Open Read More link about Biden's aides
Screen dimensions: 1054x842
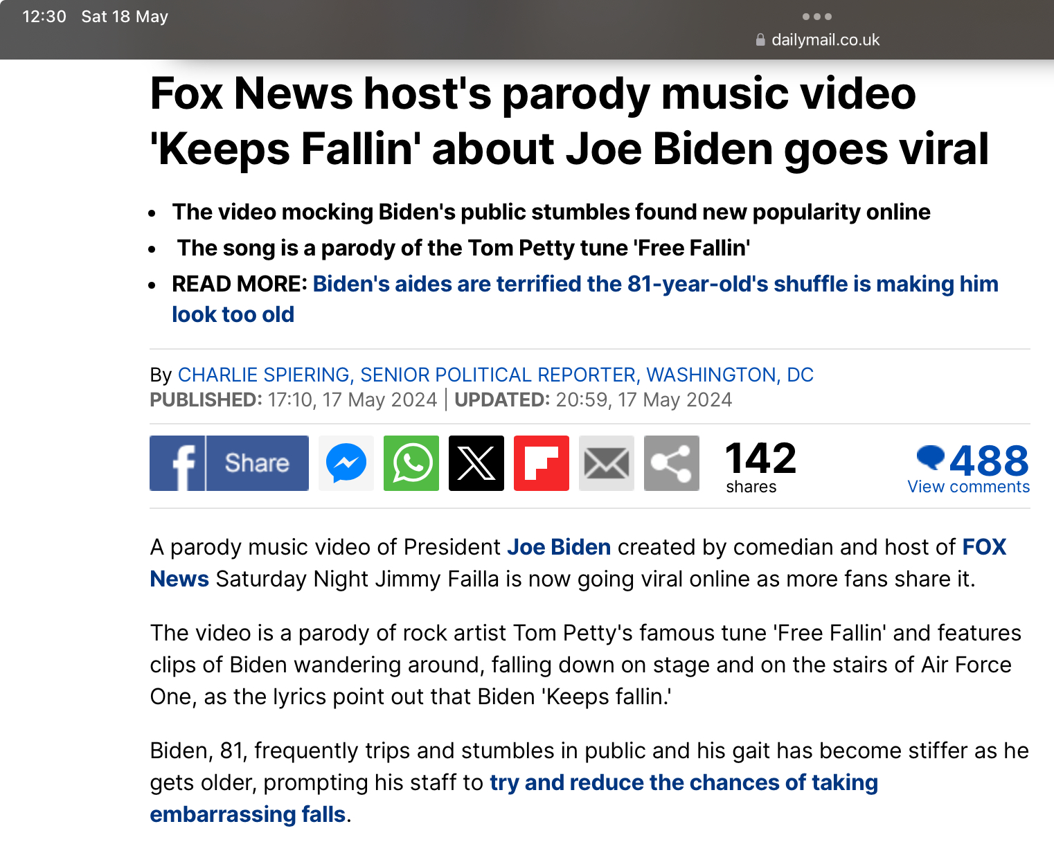click(585, 298)
